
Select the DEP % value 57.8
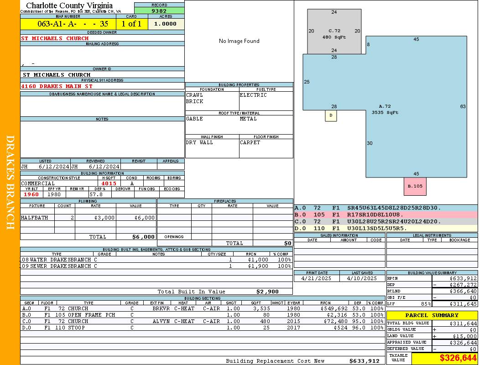point(96,194)
